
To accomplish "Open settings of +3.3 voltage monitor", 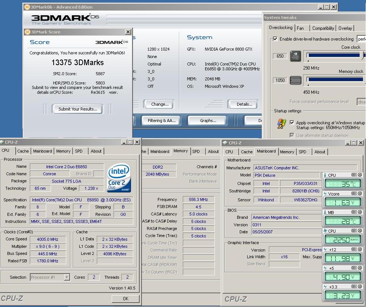I will coord(354,287).
